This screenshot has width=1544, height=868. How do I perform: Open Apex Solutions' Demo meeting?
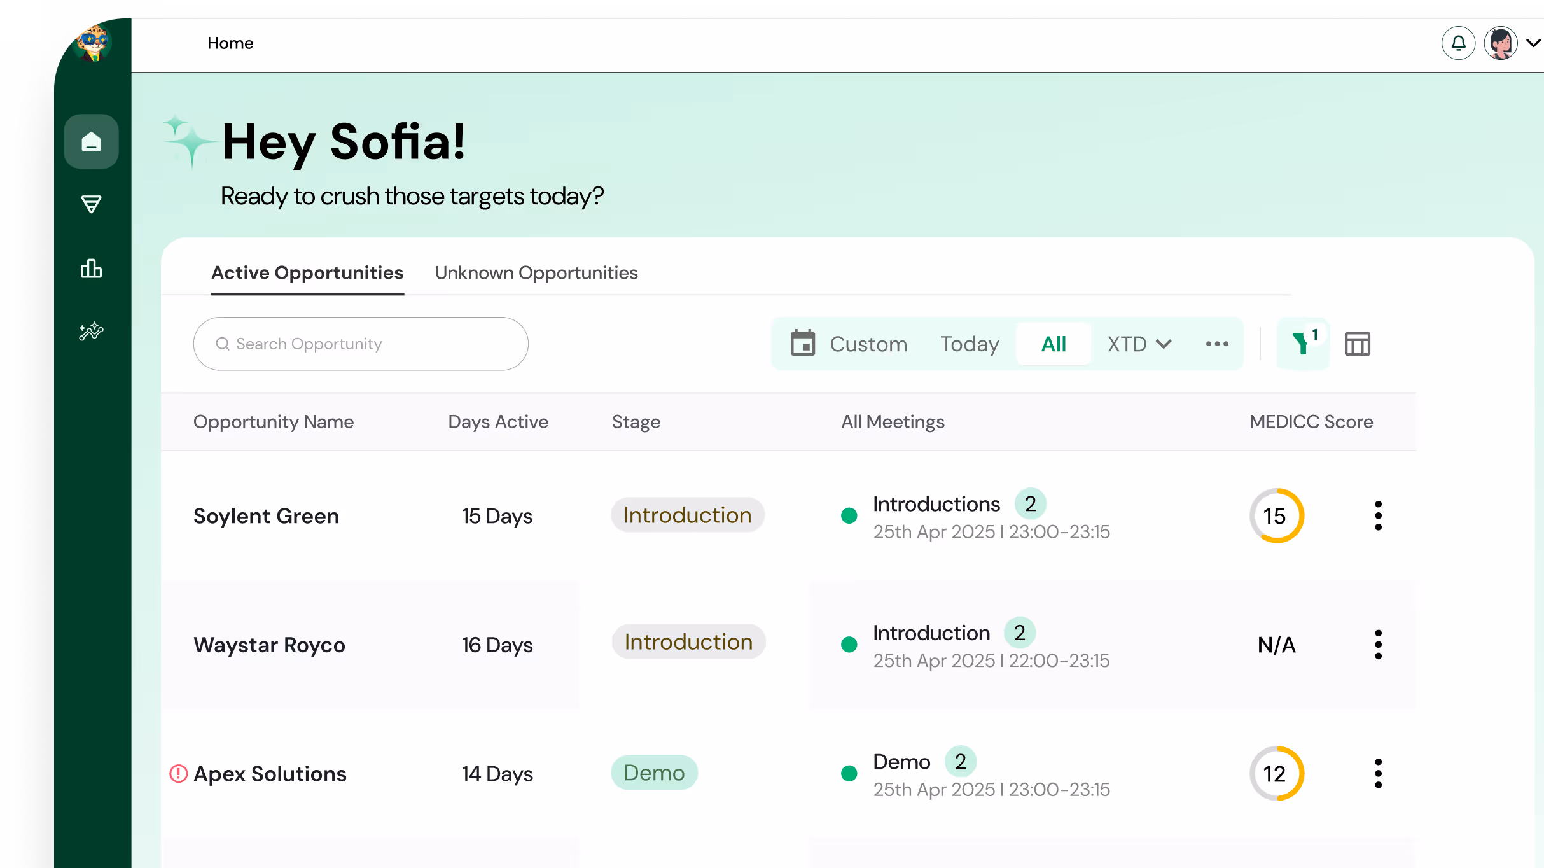pyautogui.click(x=901, y=762)
